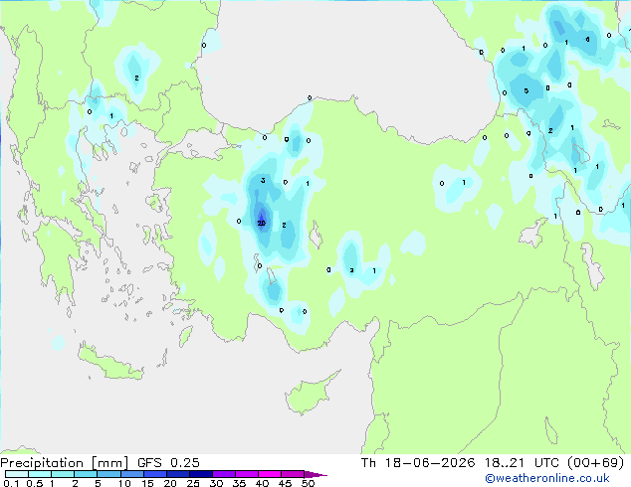631x487 pixels.
Task: Click the "50" legend scale label
Action: tap(309, 483)
